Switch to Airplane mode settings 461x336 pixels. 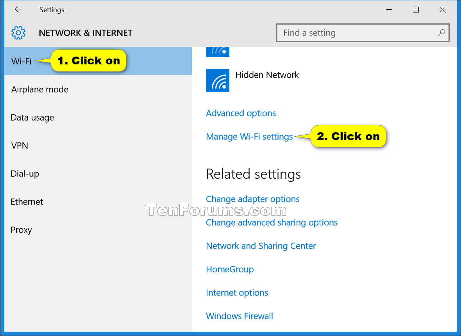(39, 89)
